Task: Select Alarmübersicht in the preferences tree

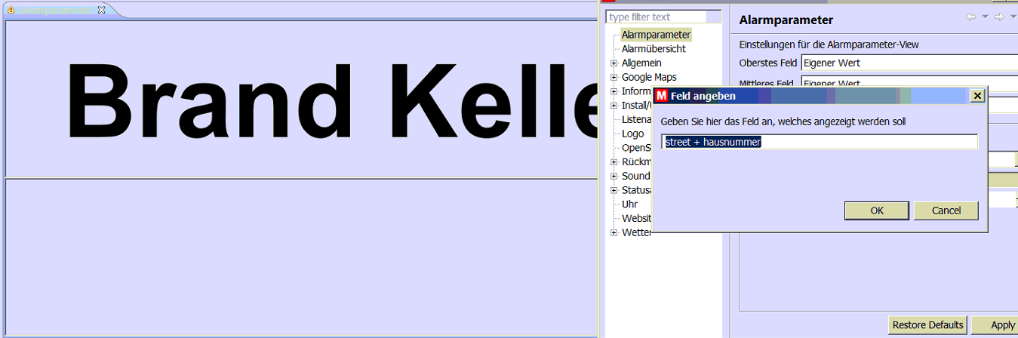Action: click(654, 49)
